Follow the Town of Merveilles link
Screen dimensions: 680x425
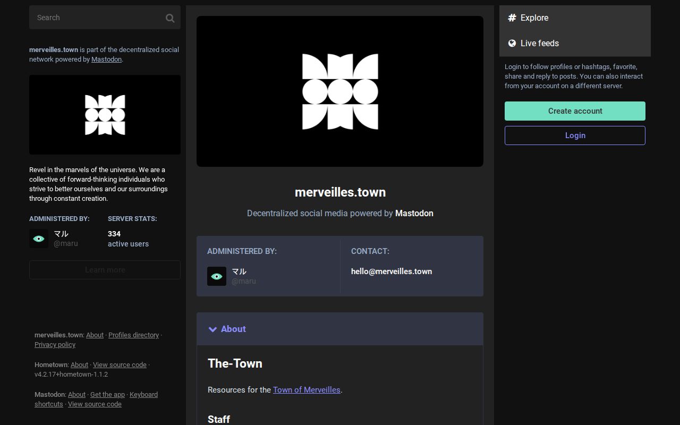[307, 390]
